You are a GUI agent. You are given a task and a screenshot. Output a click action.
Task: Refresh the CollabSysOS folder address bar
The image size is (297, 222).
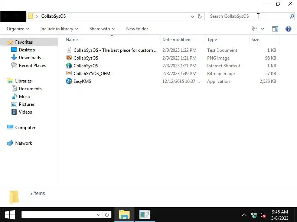(x=200, y=16)
